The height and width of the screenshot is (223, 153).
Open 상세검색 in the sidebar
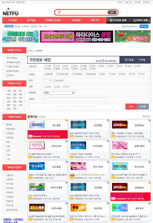pos(10,75)
